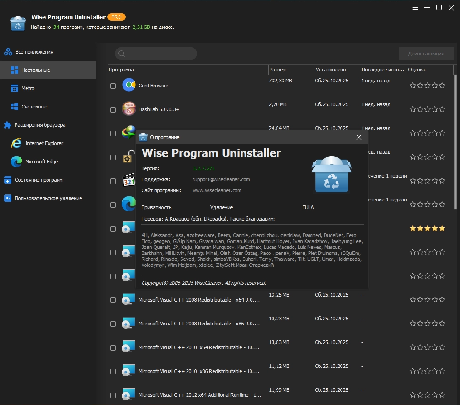Viewport: 460px width, 405px height.
Task: Open Internet Explorer extensions
Action: point(44,143)
